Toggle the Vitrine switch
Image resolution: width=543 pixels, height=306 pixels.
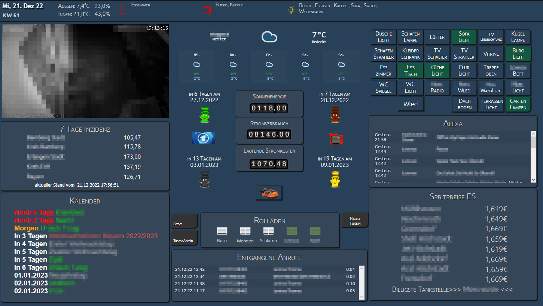[x=491, y=54]
